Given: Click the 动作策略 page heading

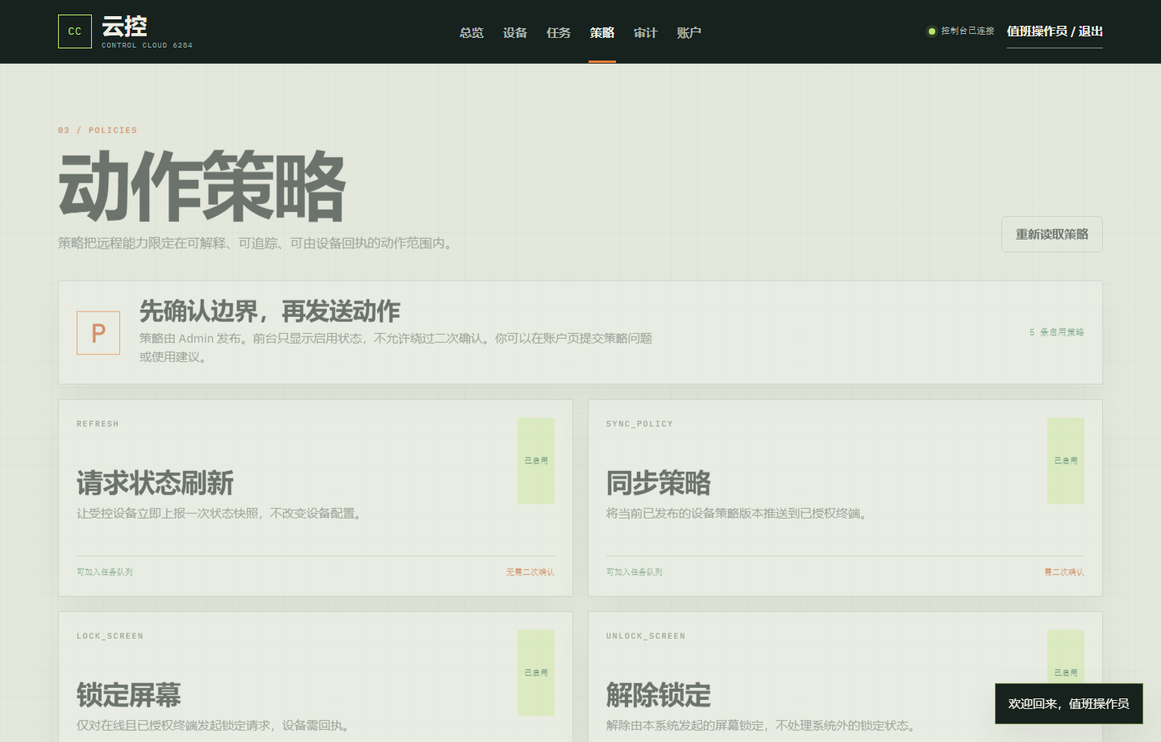Looking at the screenshot, I should 202,186.
